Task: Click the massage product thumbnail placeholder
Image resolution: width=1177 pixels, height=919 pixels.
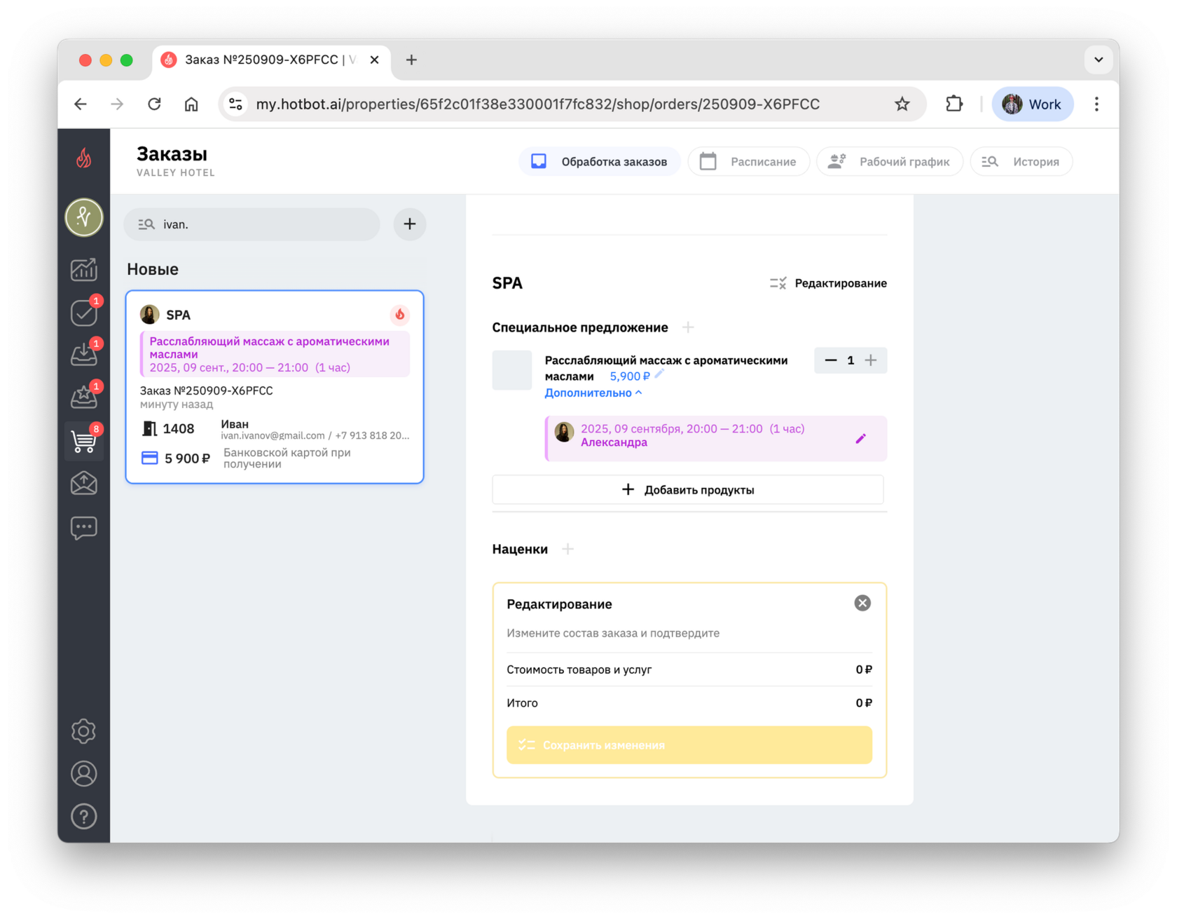Action: pyautogui.click(x=512, y=370)
